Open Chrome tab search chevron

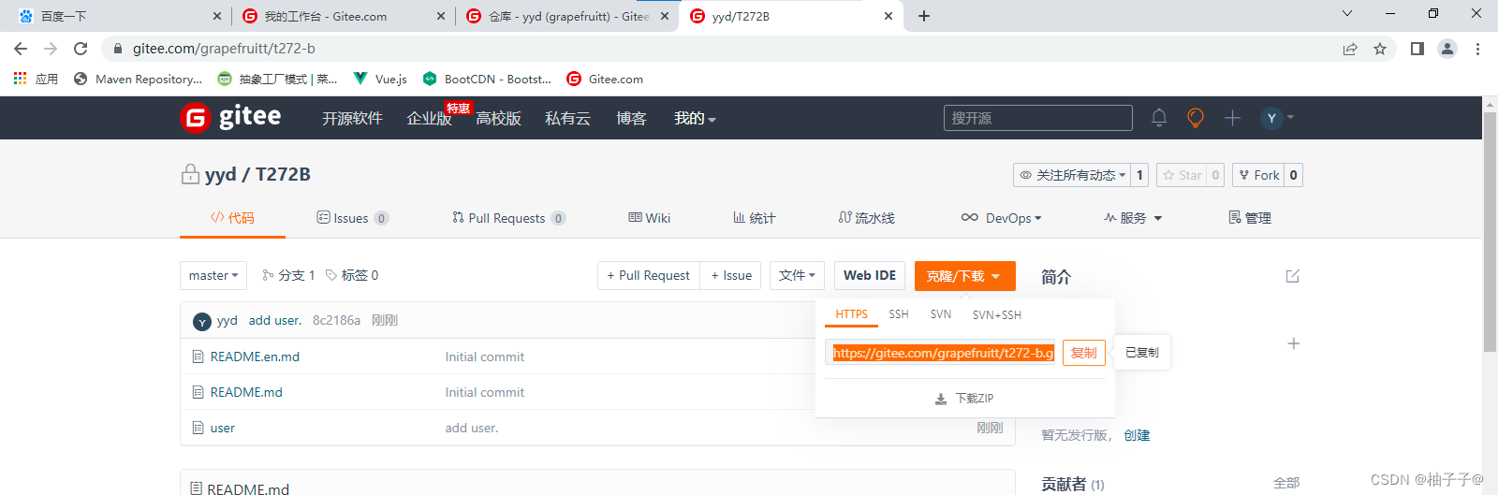click(1347, 13)
